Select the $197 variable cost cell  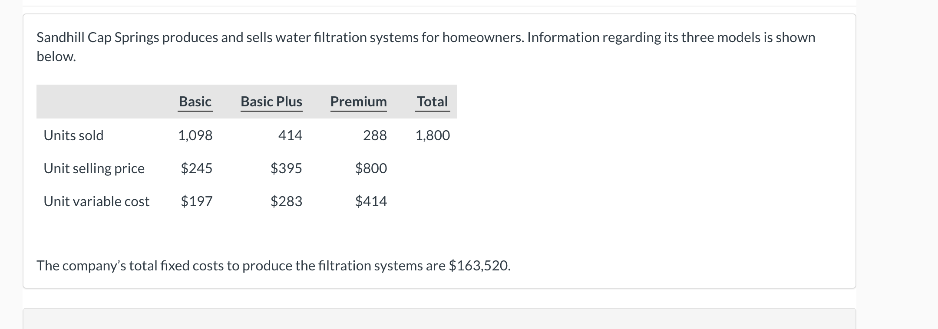point(196,201)
